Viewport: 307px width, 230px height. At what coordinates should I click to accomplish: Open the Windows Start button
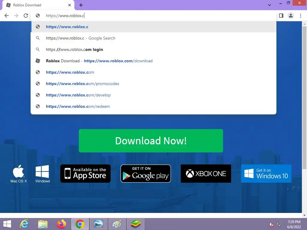(7, 224)
